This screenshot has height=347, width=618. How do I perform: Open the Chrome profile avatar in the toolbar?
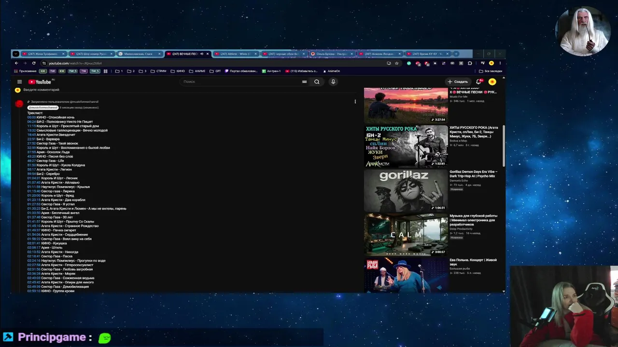[492, 63]
